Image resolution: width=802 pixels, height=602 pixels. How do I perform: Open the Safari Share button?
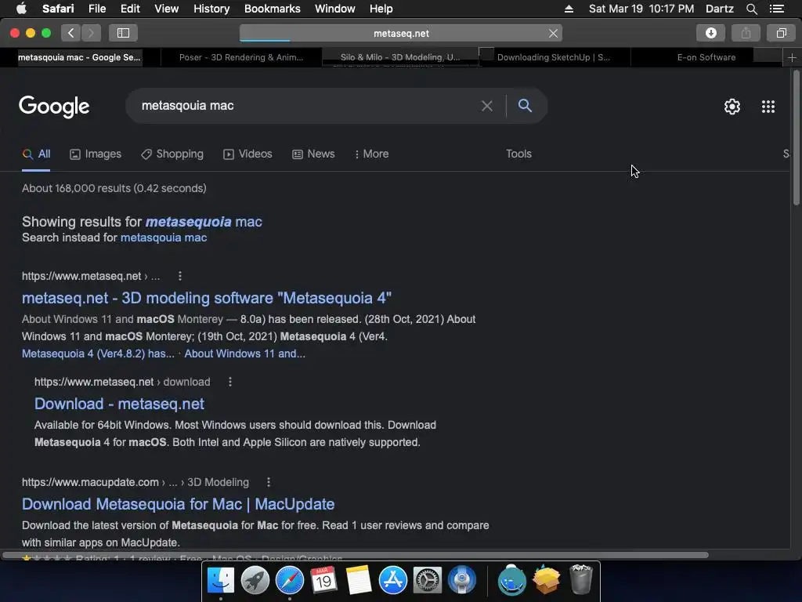[746, 33]
